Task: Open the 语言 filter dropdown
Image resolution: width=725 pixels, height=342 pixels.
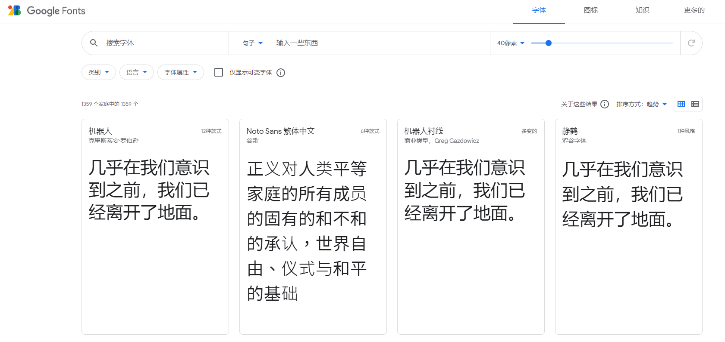Action: tap(137, 72)
